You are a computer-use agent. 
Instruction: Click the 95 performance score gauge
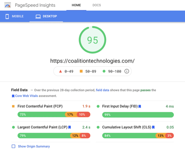pos(92,40)
